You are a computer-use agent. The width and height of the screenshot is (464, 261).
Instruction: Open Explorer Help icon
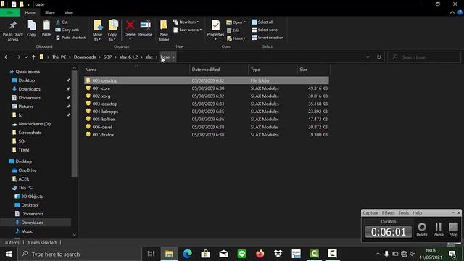pos(460,12)
